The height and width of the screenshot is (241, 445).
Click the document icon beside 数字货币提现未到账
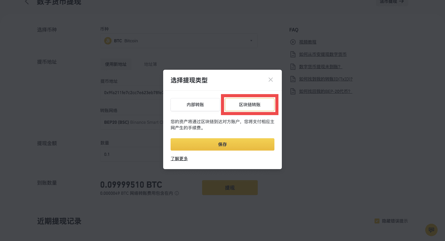coord(293,67)
